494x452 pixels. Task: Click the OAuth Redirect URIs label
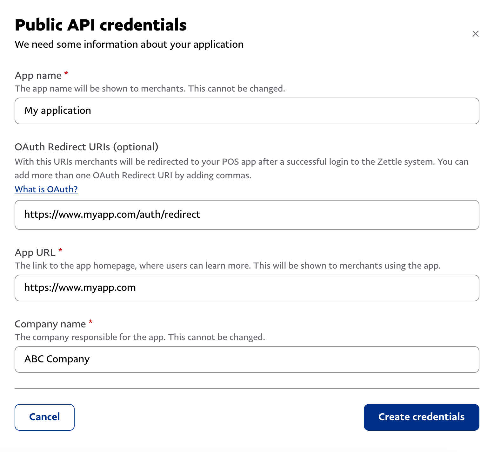(87, 147)
